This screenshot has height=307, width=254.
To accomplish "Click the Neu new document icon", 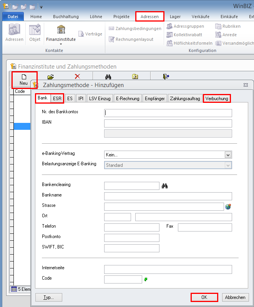I will 24,77.
